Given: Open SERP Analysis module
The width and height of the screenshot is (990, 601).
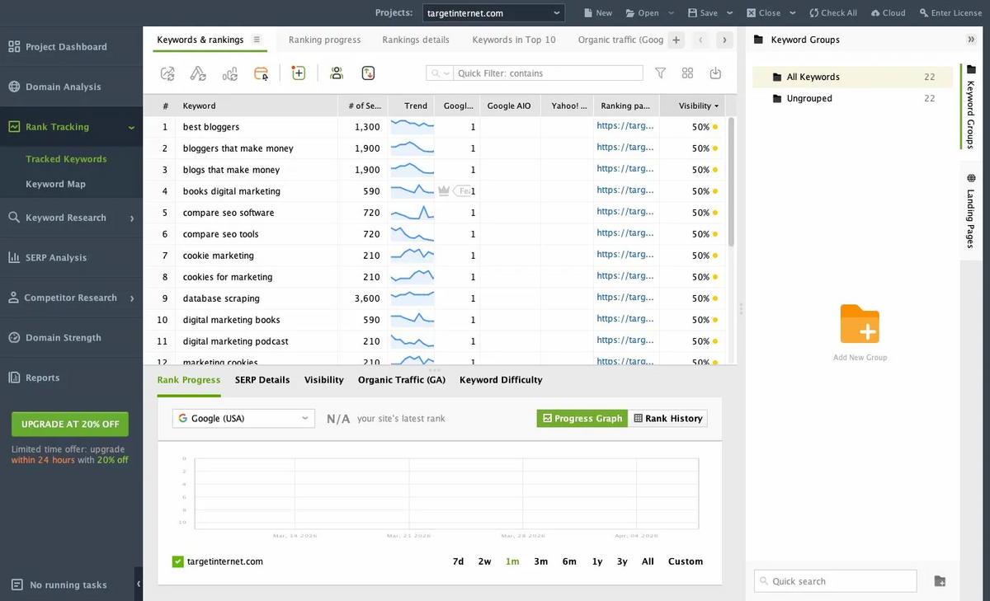Looking at the screenshot, I should point(47,257).
